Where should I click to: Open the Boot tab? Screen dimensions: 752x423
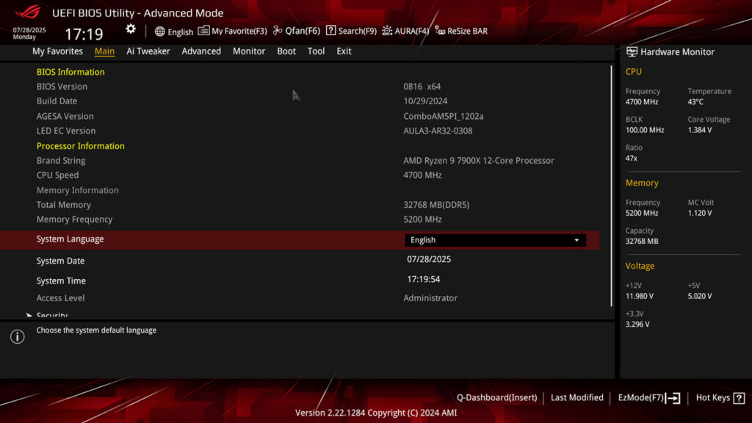tap(286, 51)
